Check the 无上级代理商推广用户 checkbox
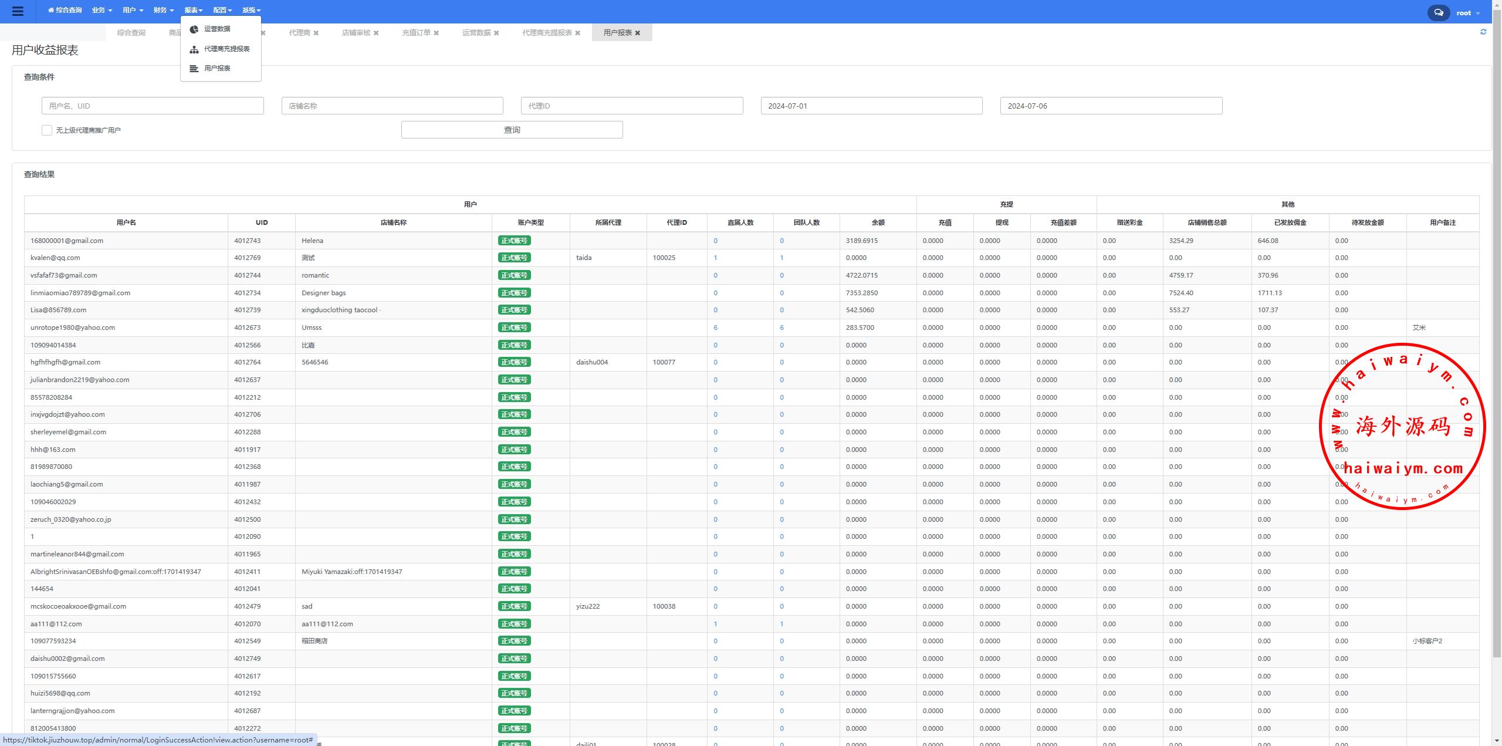The image size is (1502, 746). click(47, 130)
